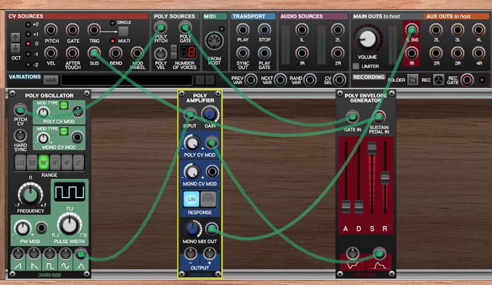Image resolution: width=492 pixels, height=285 pixels.
Task: Click the REC record button
Action: 439,80
